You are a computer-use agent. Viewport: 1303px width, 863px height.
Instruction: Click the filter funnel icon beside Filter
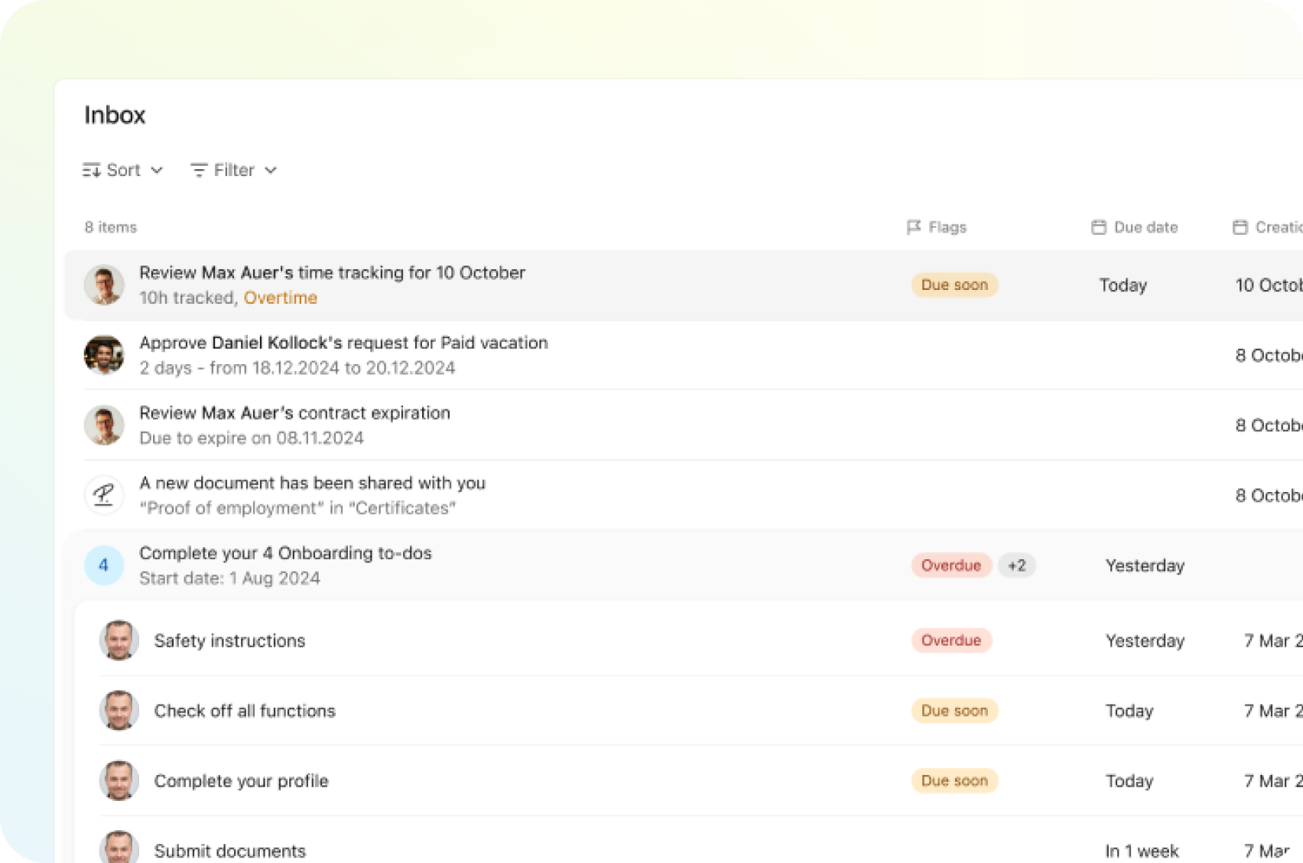(199, 170)
